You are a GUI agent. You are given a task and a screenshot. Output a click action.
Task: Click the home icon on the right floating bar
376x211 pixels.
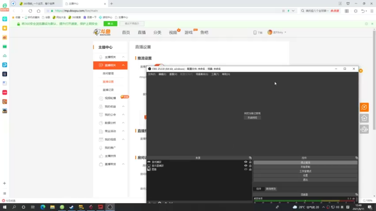(364, 118)
